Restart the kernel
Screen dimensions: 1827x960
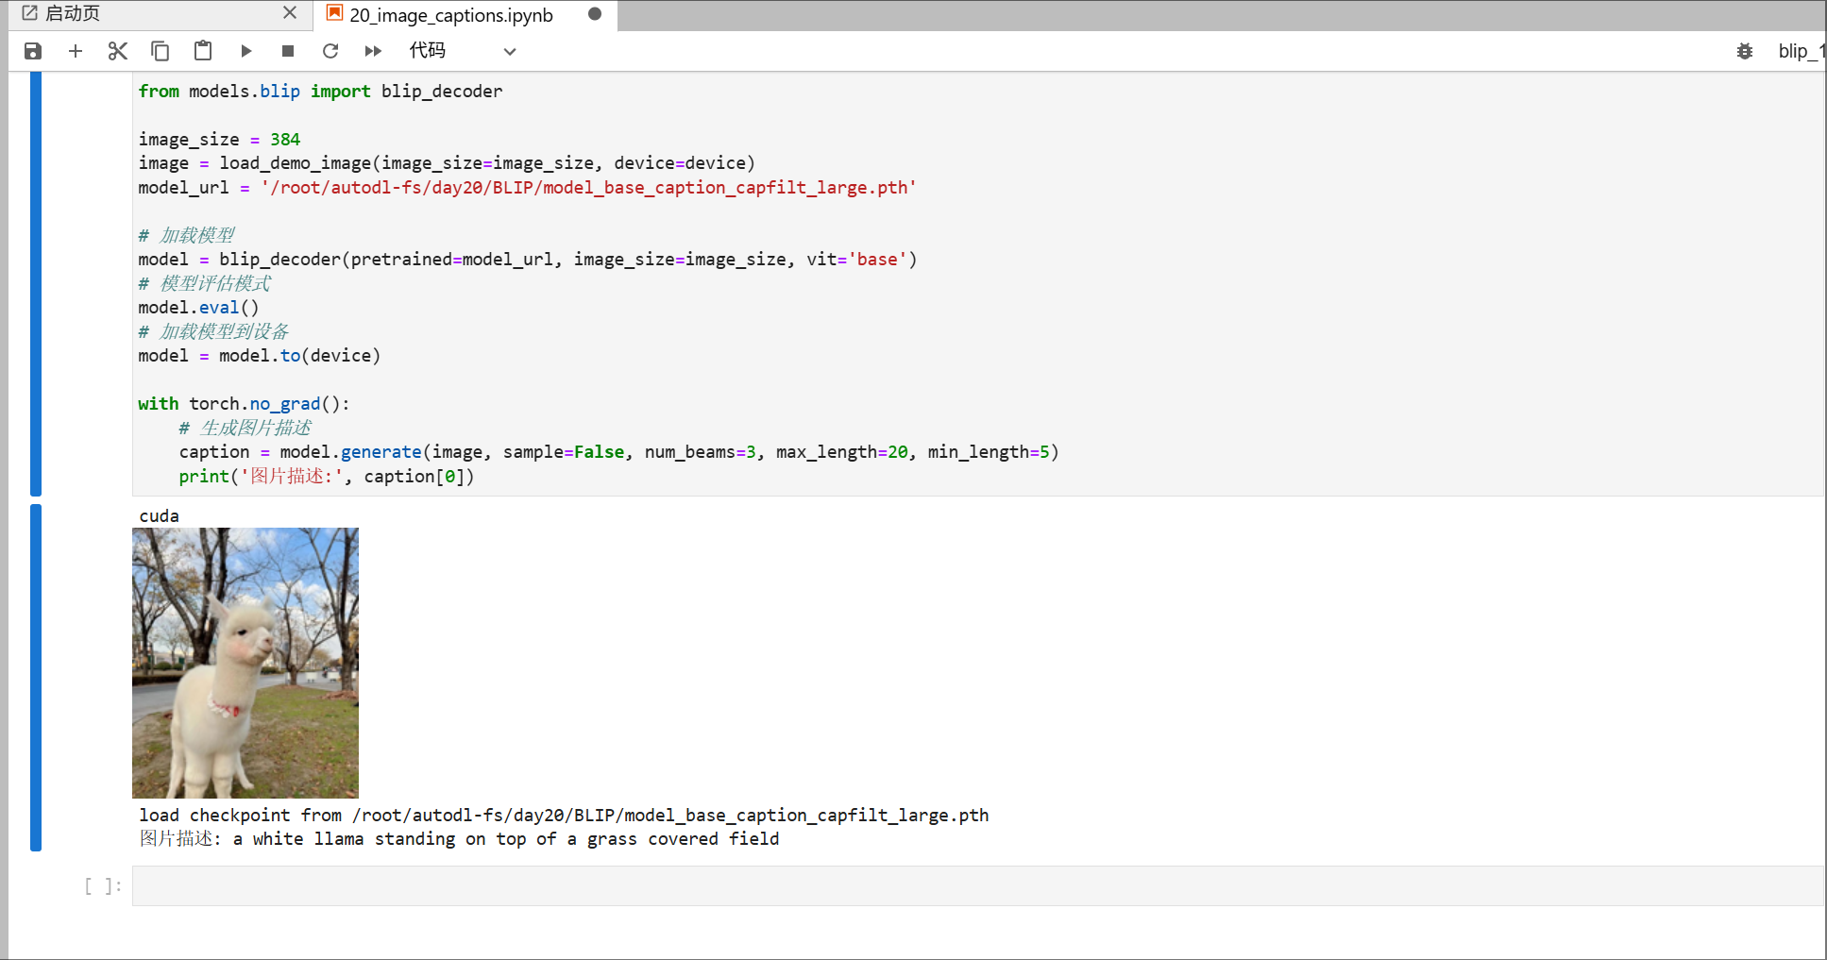pyautogui.click(x=330, y=51)
